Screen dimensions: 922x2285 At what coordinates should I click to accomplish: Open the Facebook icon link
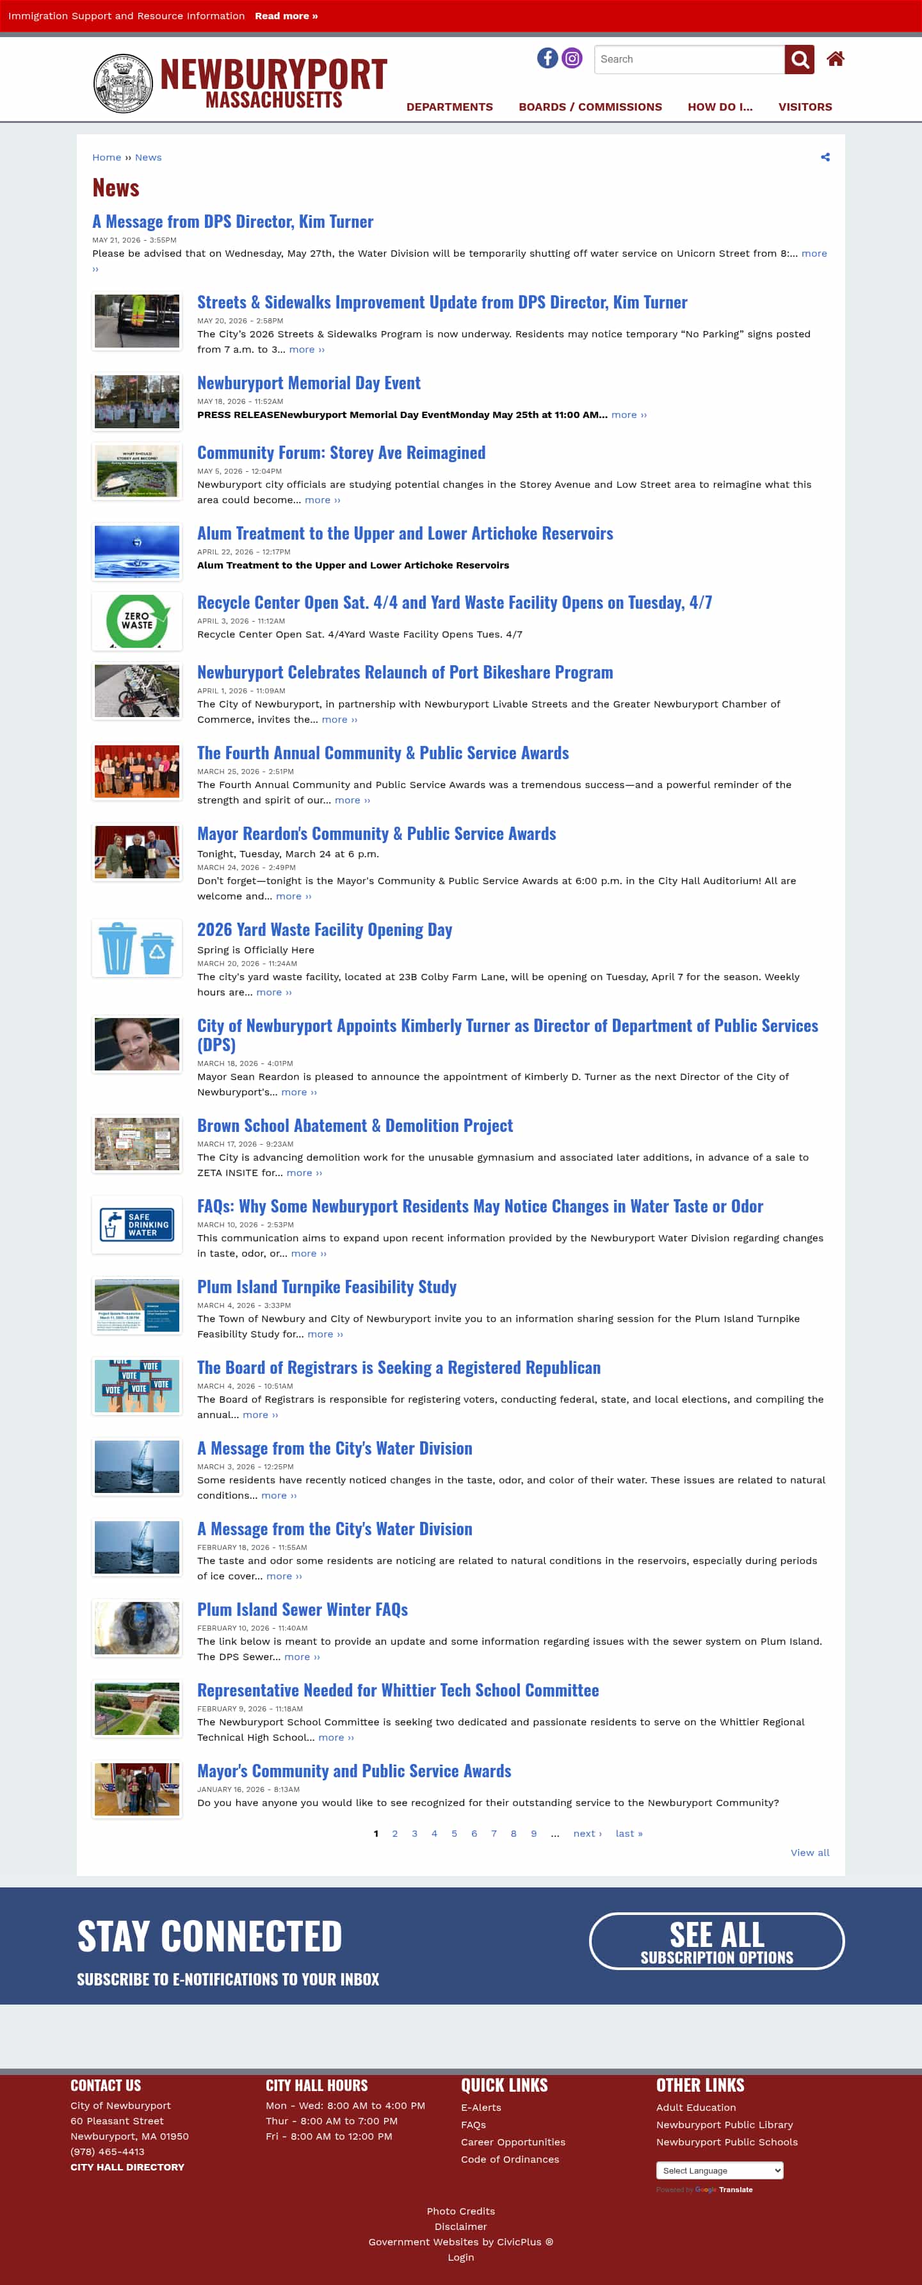(547, 58)
